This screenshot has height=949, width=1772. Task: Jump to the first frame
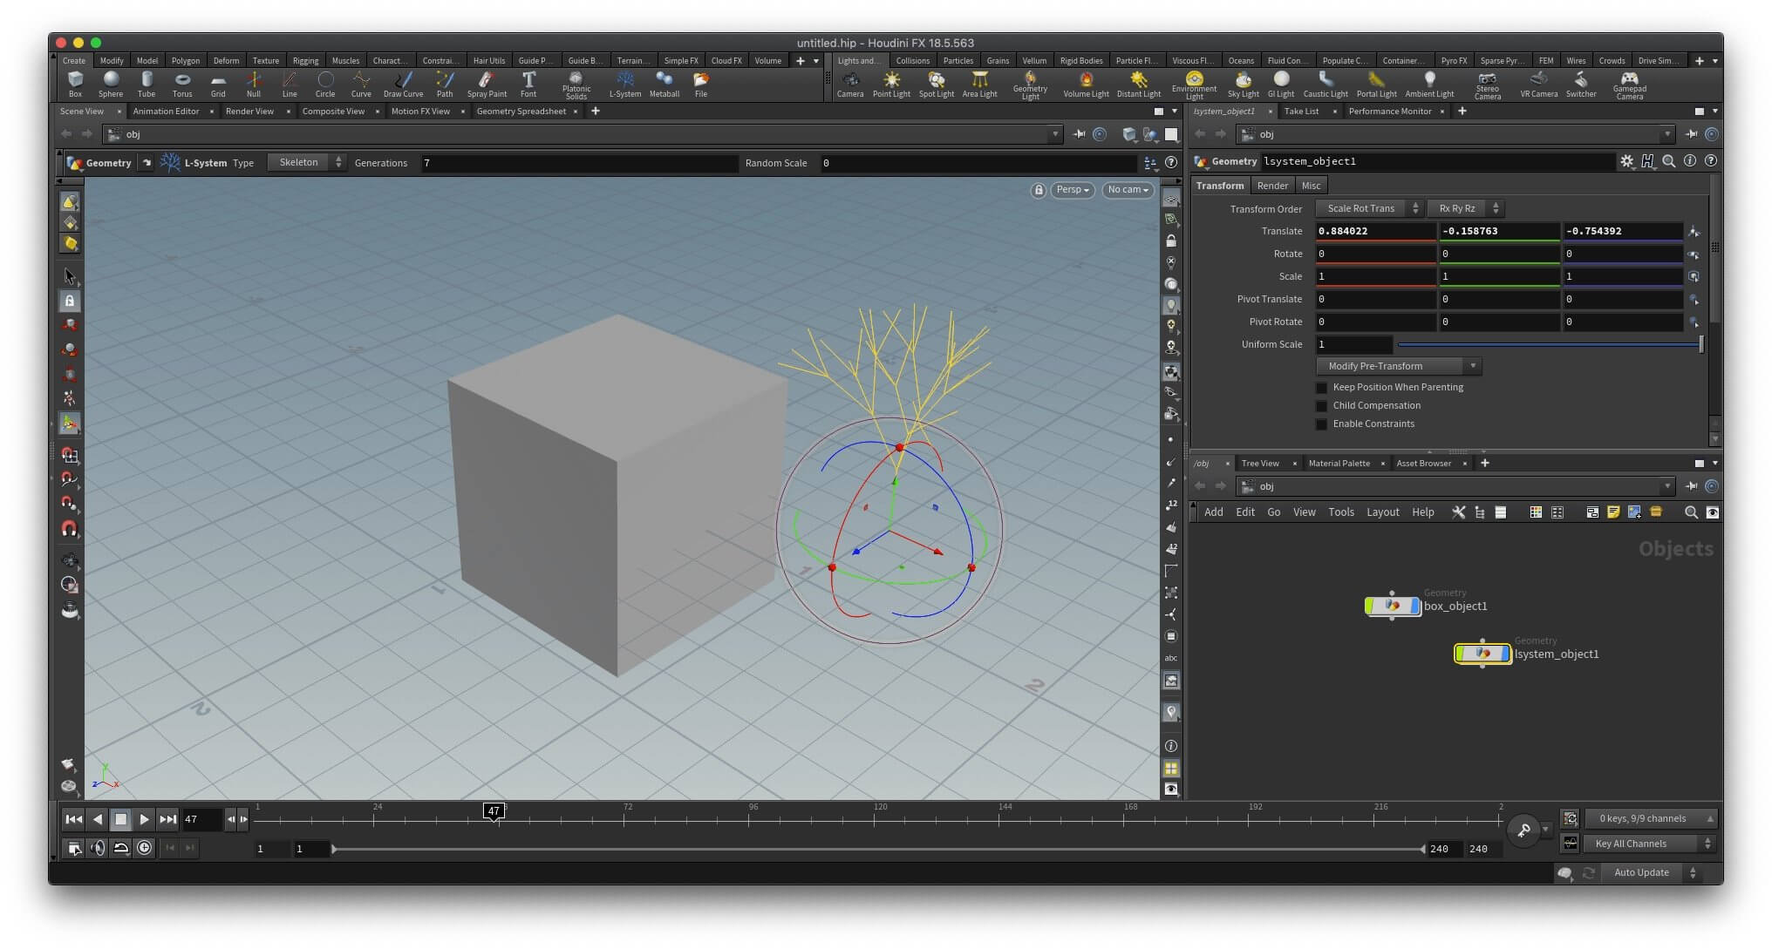74,820
